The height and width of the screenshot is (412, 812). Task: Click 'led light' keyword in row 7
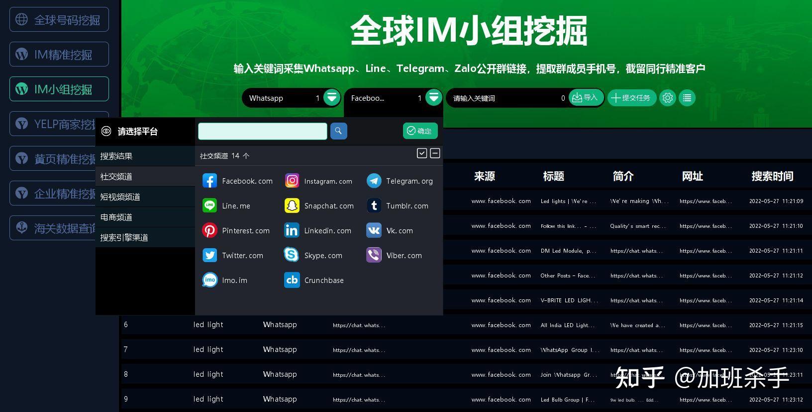pyautogui.click(x=208, y=349)
